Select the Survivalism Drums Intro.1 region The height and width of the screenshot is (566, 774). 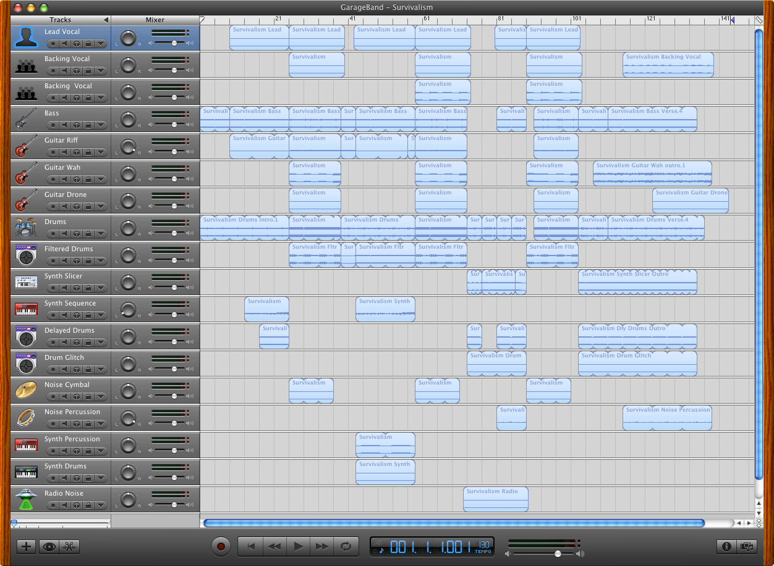[244, 228]
